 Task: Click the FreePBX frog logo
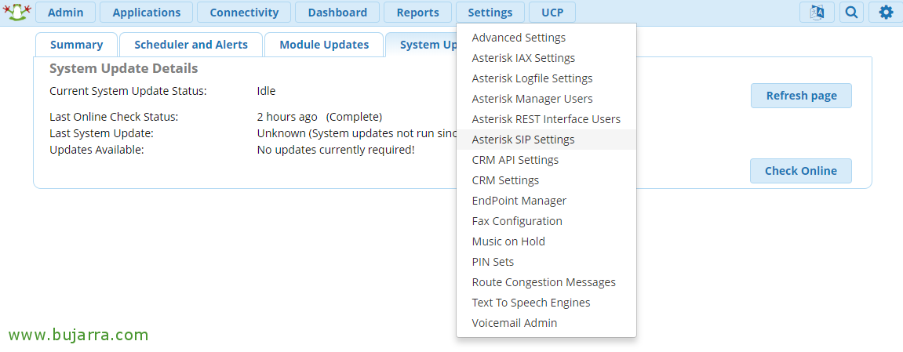click(x=16, y=12)
